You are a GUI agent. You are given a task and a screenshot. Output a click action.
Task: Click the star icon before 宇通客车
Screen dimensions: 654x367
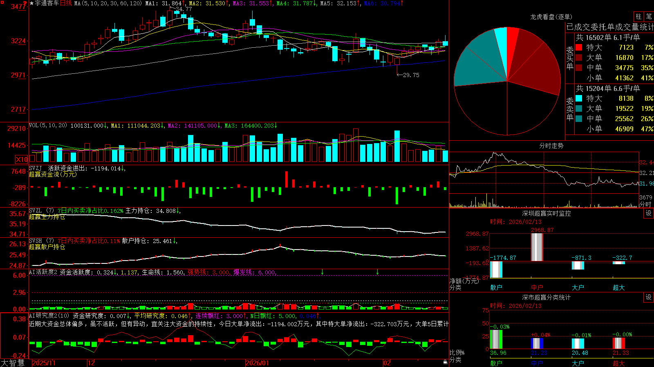pos(31,3)
